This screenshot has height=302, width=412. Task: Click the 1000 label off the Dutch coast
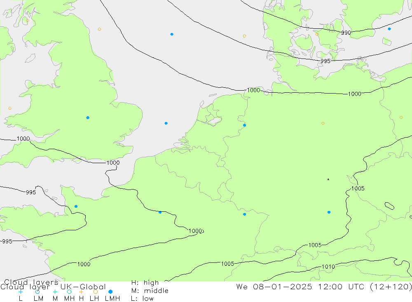pyautogui.click(x=253, y=90)
